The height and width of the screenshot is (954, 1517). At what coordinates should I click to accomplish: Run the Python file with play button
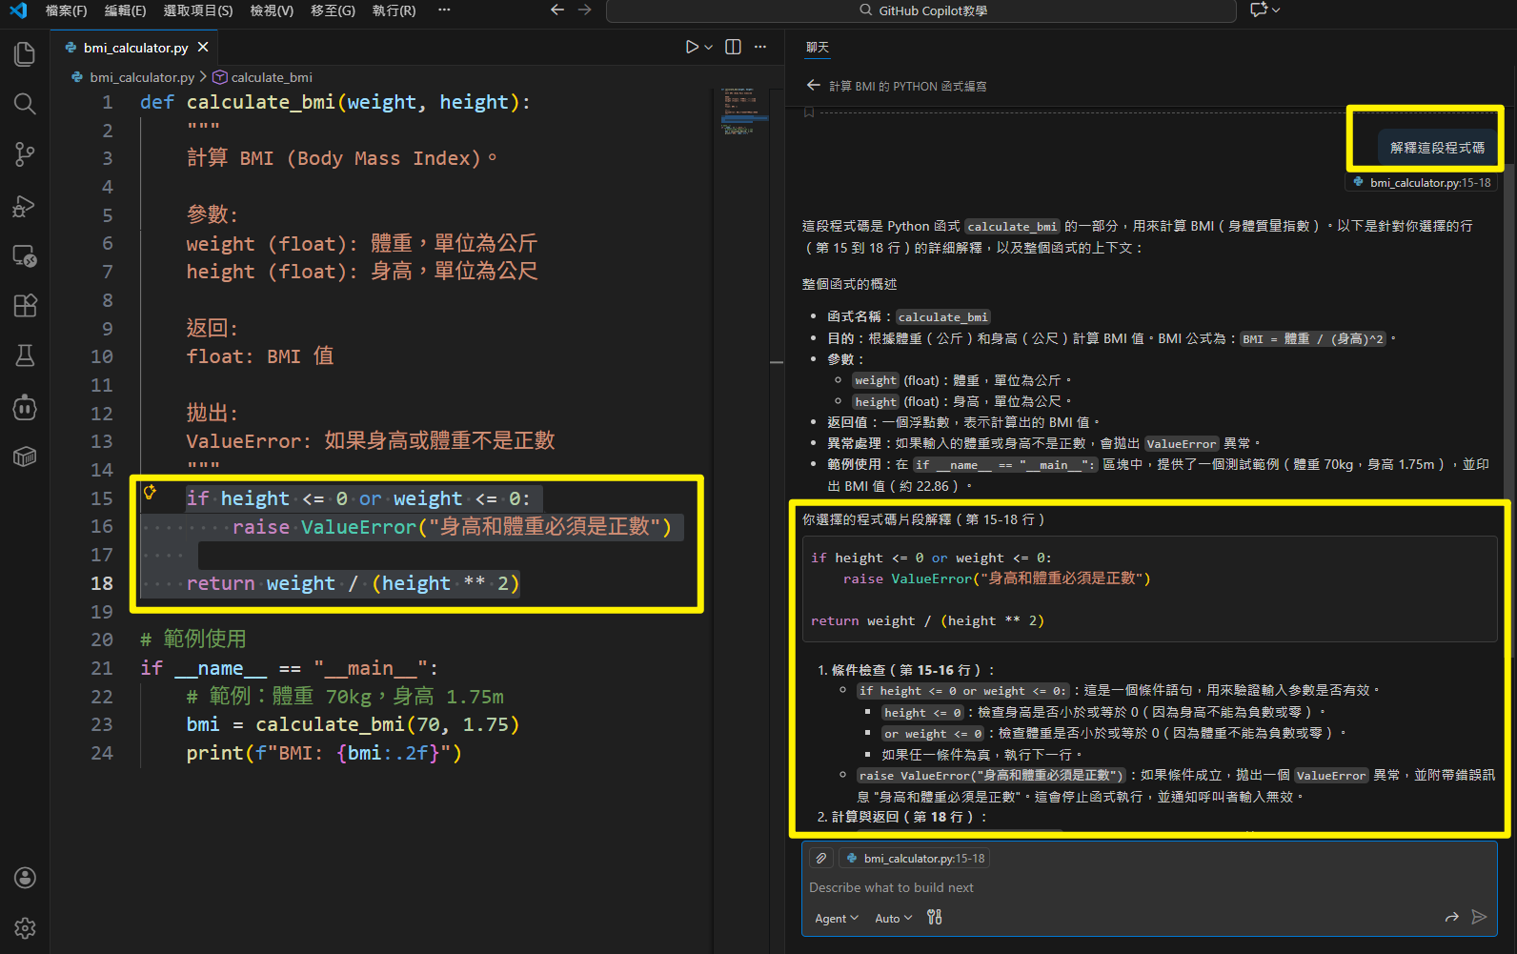(x=692, y=47)
